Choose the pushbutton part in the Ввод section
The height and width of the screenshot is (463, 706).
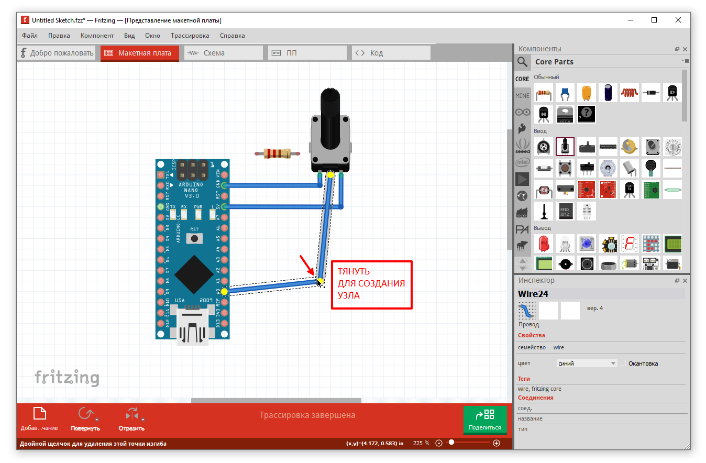(x=565, y=168)
